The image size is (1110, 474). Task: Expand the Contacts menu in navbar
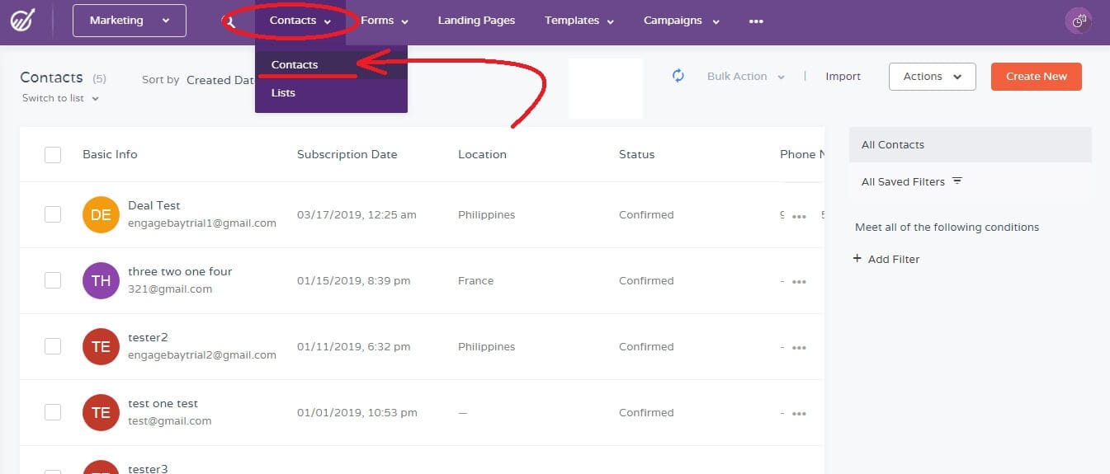pos(300,21)
